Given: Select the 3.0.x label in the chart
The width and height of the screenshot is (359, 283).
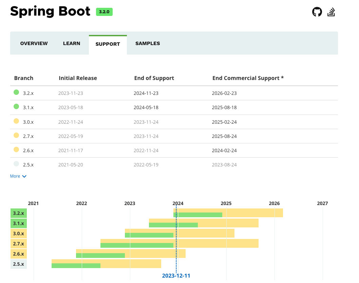Looking at the screenshot, I should (x=18, y=234).
